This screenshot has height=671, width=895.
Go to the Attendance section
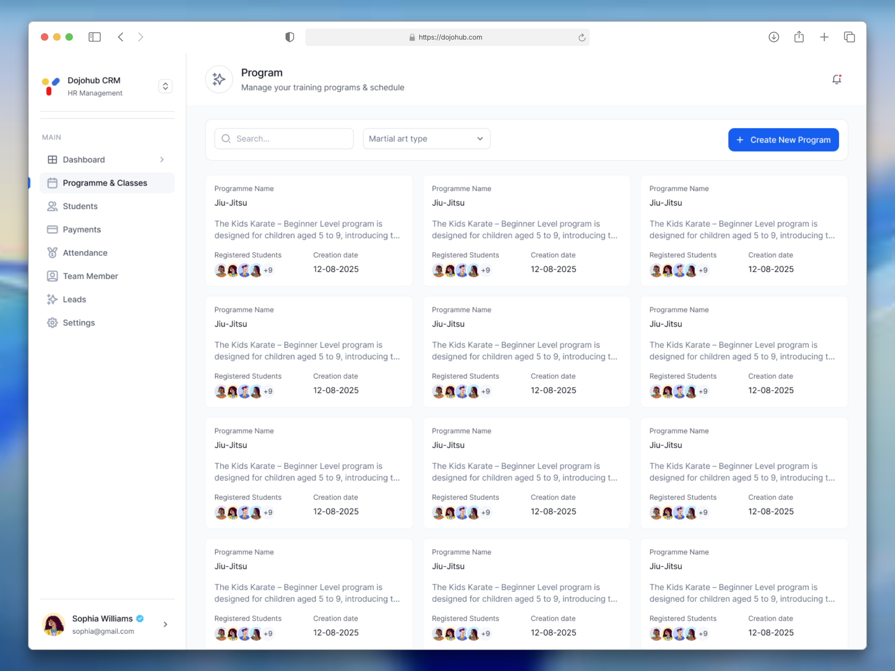click(x=85, y=253)
